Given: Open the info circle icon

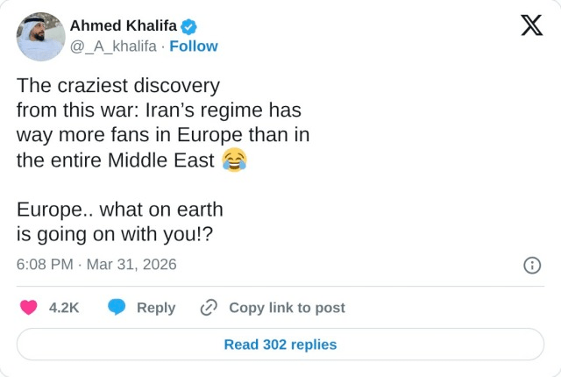Looking at the screenshot, I should [531, 265].
